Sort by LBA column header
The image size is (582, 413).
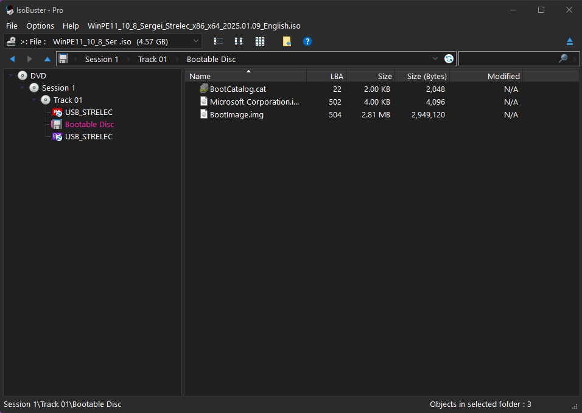(x=326, y=76)
